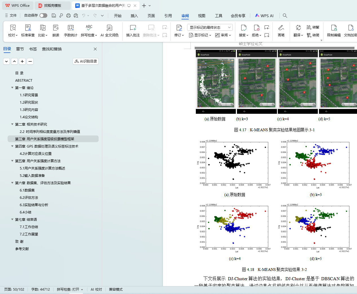The image size is (357, 294).
Task: Close the navigation sidebar panel
Action: (x=95, y=49)
